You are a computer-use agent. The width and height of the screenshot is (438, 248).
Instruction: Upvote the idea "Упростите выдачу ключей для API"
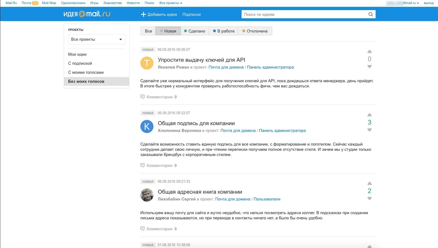point(370,51)
